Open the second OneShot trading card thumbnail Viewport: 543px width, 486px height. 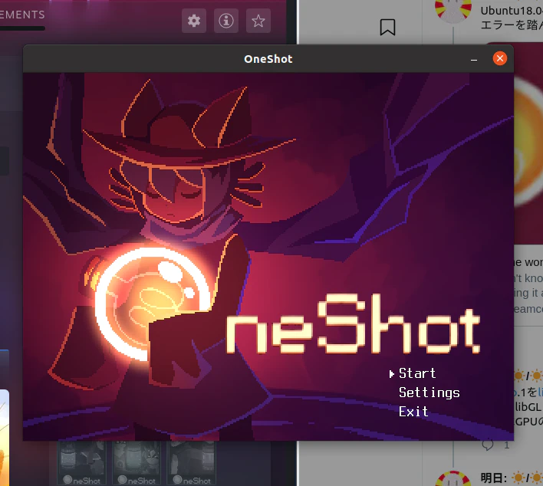click(x=137, y=463)
